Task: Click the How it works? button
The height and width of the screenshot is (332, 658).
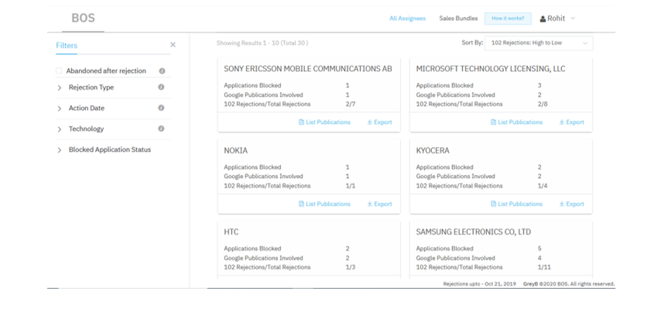Action: (508, 19)
